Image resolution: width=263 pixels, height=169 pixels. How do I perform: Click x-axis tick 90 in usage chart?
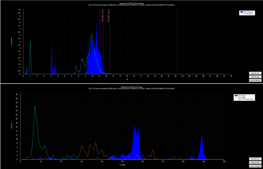[204, 161]
